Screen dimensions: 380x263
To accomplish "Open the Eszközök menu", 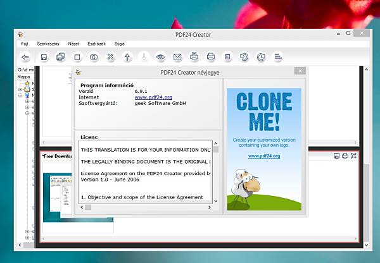I will tap(96, 44).
